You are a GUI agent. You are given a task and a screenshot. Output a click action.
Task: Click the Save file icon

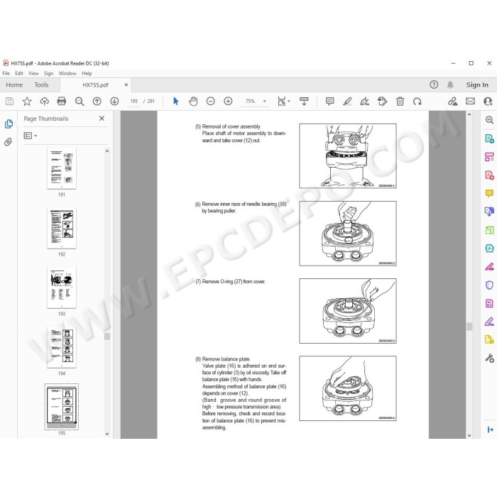point(9,101)
